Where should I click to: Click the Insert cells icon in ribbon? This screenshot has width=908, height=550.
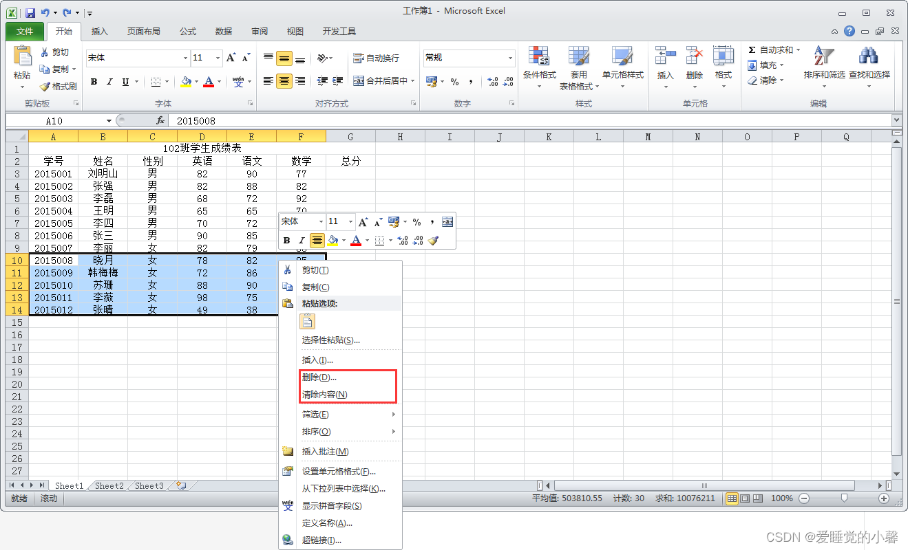click(665, 56)
